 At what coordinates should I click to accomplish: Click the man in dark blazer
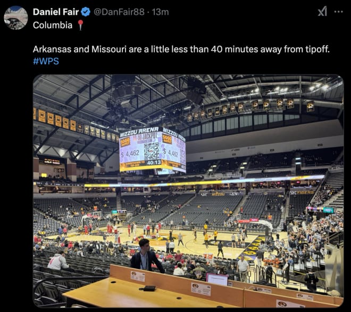(147, 256)
